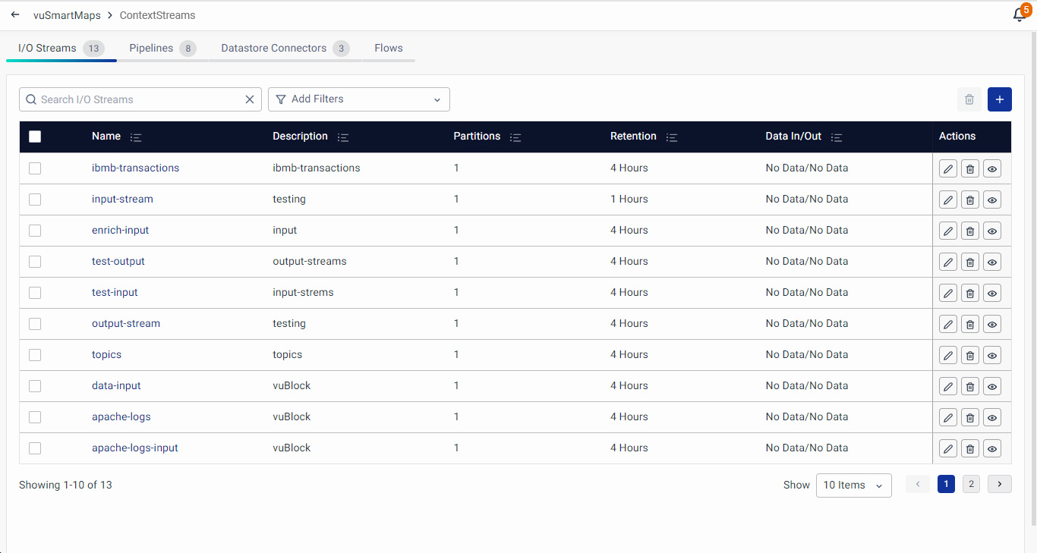Delete the input-stream row
The image size is (1037, 553).
coord(969,200)
